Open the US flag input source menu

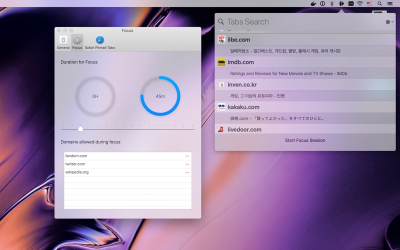369,3
